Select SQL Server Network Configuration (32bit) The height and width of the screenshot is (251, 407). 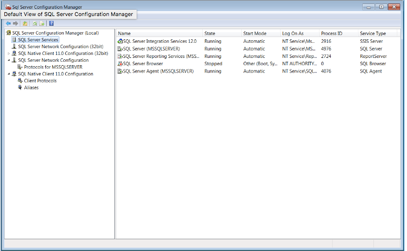tap(60, 47)
